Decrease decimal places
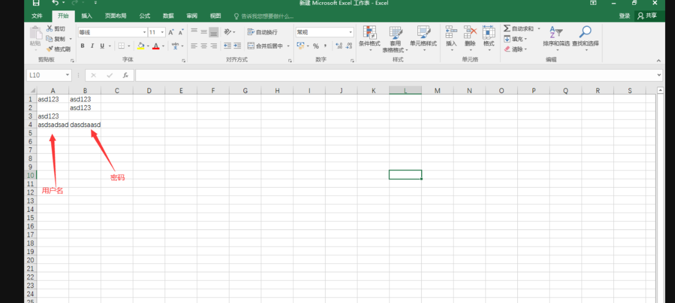675x303 pixels. 349,46
